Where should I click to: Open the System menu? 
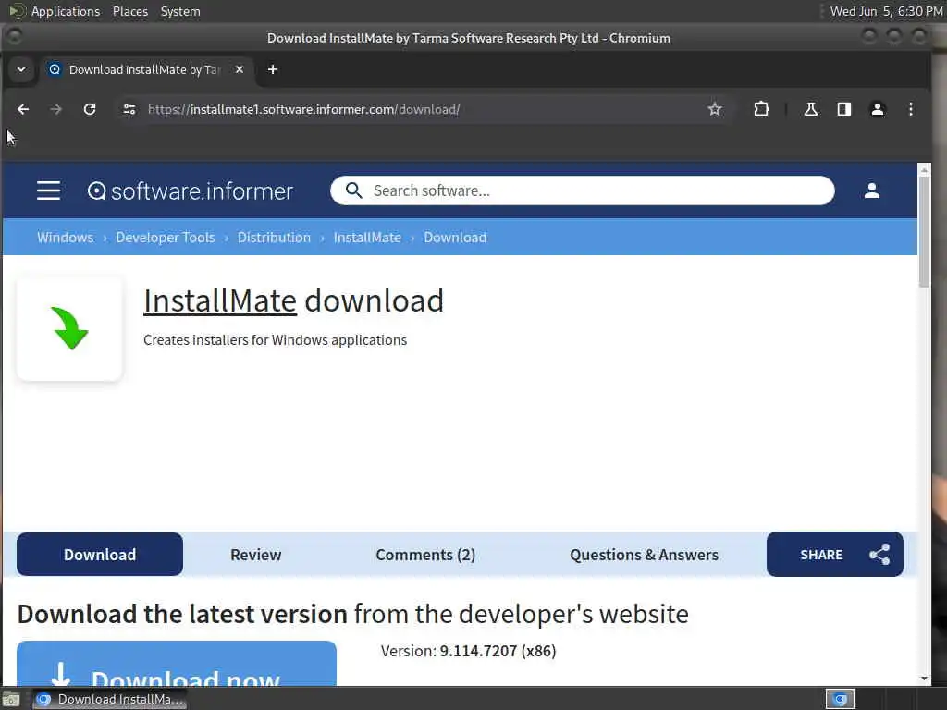pos(180,11)
